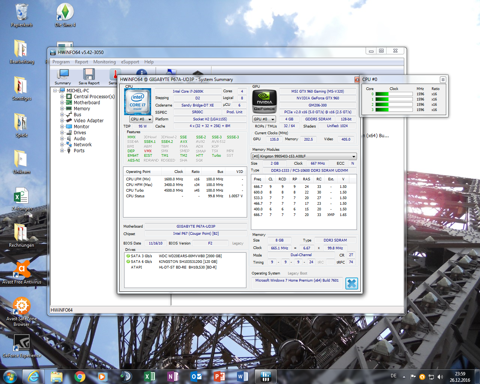Viewport: 480px width, 384px height.
Task: Click the HWiNFO taskbar button
Action: tap(266, 376)
